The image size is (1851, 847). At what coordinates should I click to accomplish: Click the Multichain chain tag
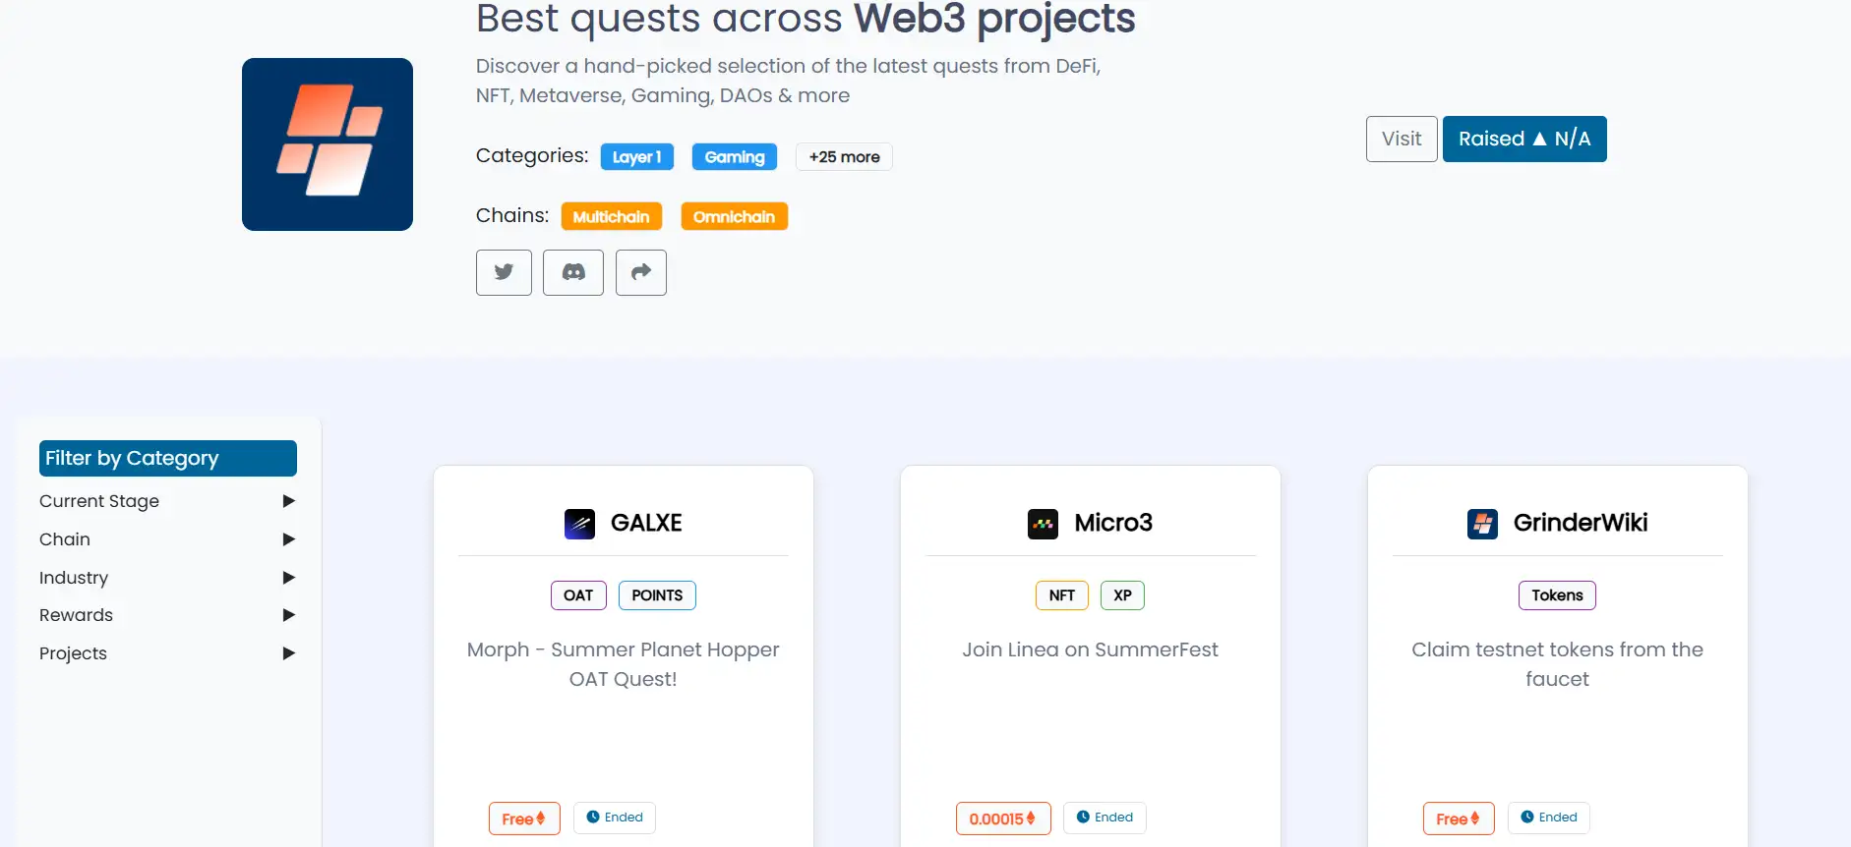(x=611, y=217)
